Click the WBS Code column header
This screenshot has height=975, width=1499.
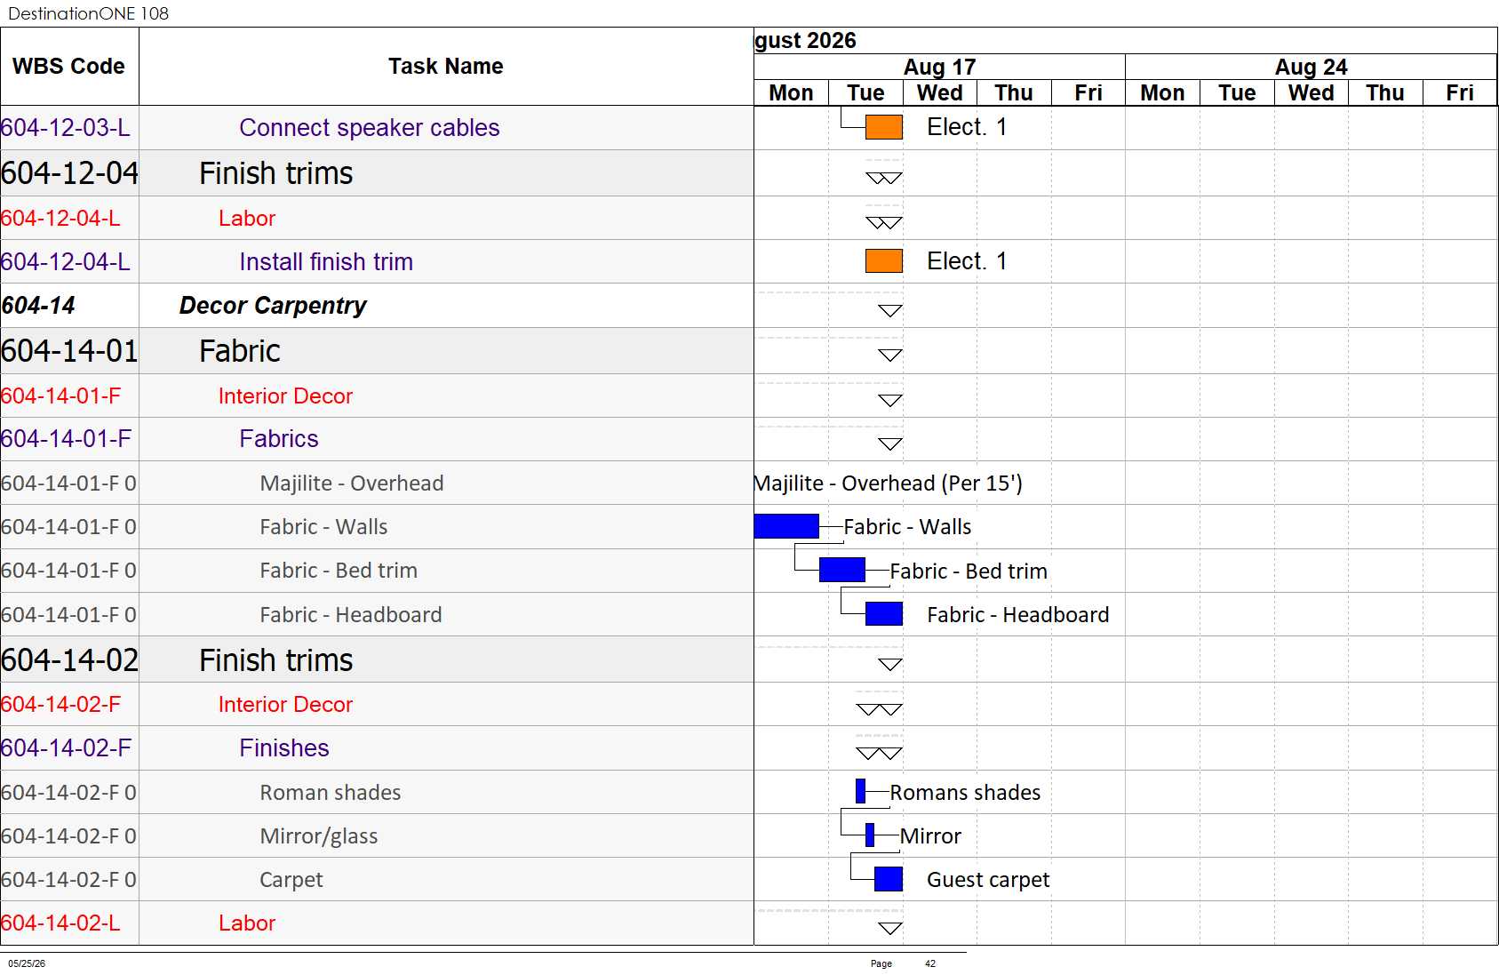(69, 67)
